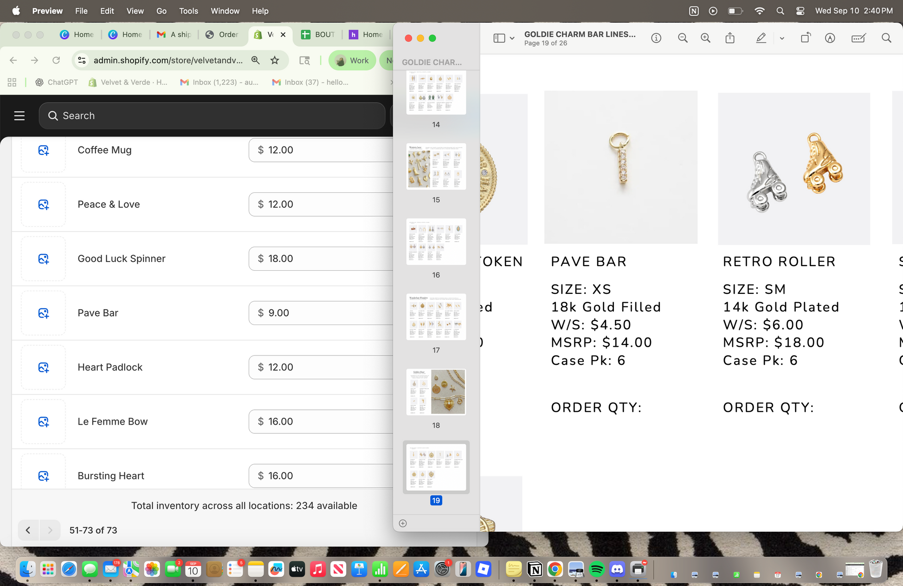The width and height of the screenshot is (903, 586).
Task: Go to previous page of variants
Action: tap(28, 530)
